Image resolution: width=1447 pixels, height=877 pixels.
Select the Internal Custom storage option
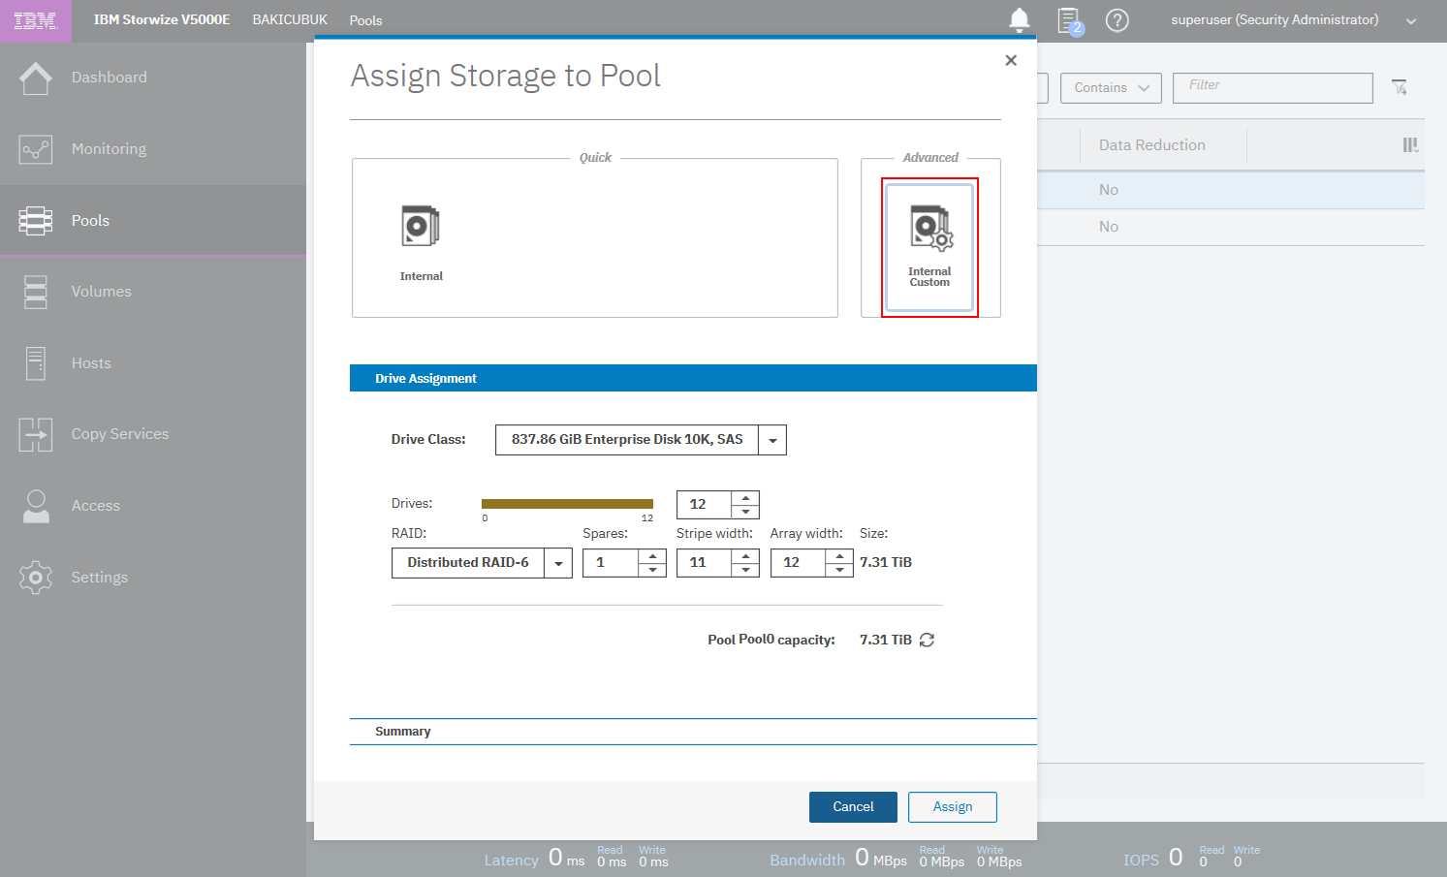(x=929, y=247)
